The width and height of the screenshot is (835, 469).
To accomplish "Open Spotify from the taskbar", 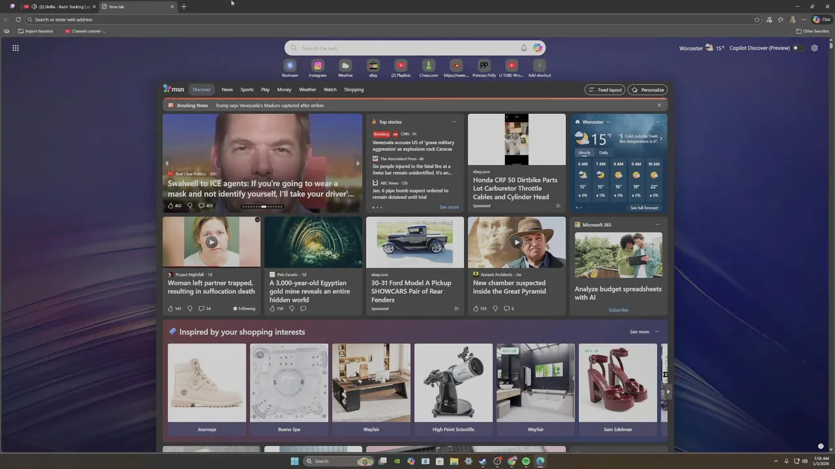I will coord(526,461).
